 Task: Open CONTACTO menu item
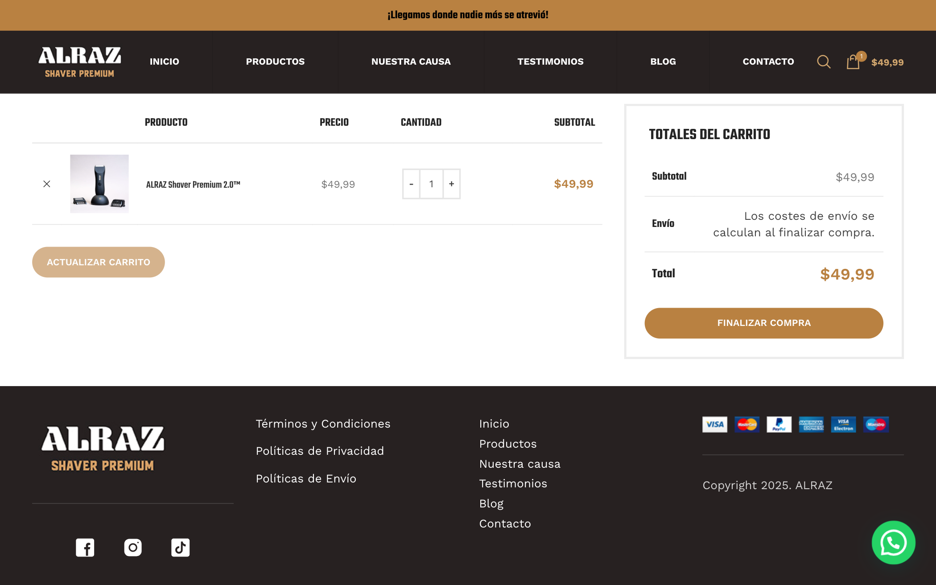click(x=768, y=62)
